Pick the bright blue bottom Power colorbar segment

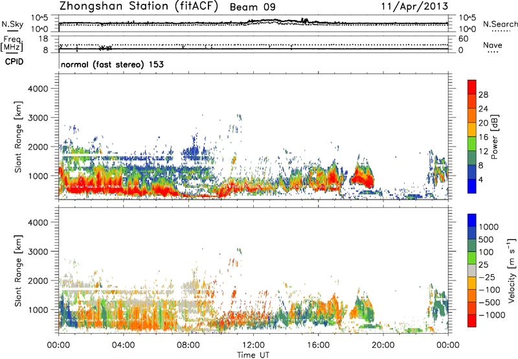[472, 187]
